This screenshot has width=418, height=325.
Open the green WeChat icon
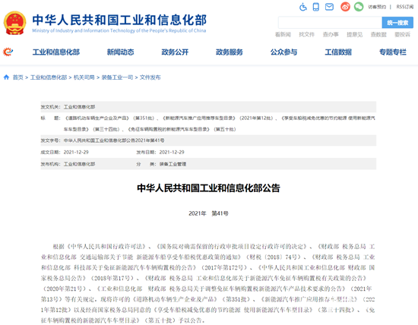pyautogui.click(x=359, y=7)
